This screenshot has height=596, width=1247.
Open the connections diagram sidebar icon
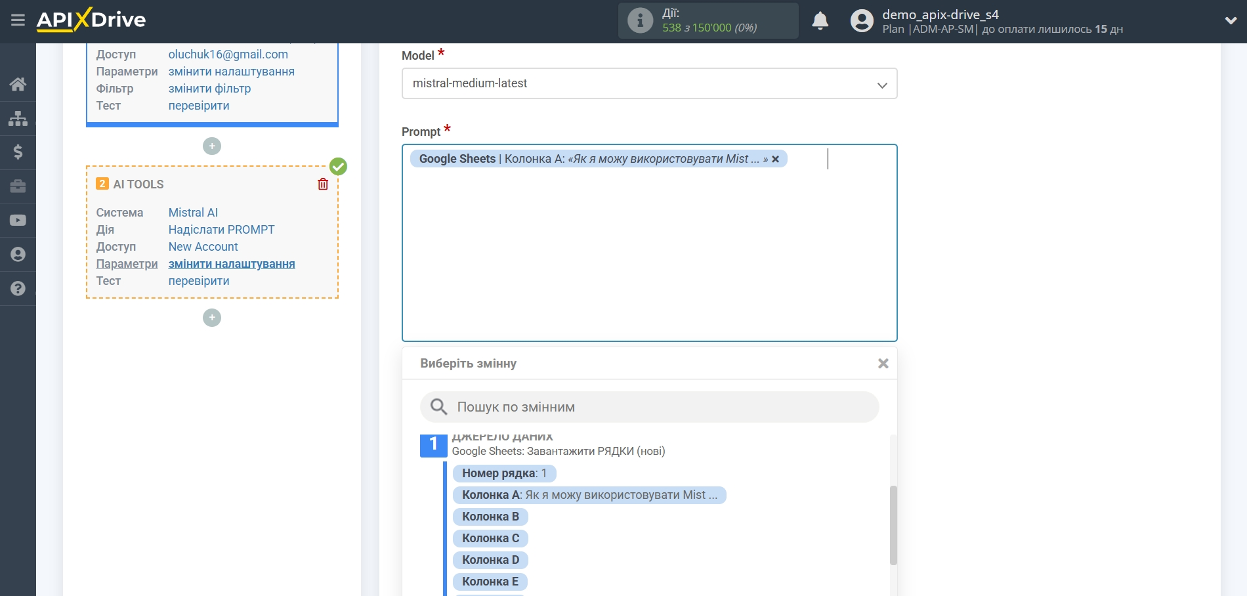click(18, 118)
